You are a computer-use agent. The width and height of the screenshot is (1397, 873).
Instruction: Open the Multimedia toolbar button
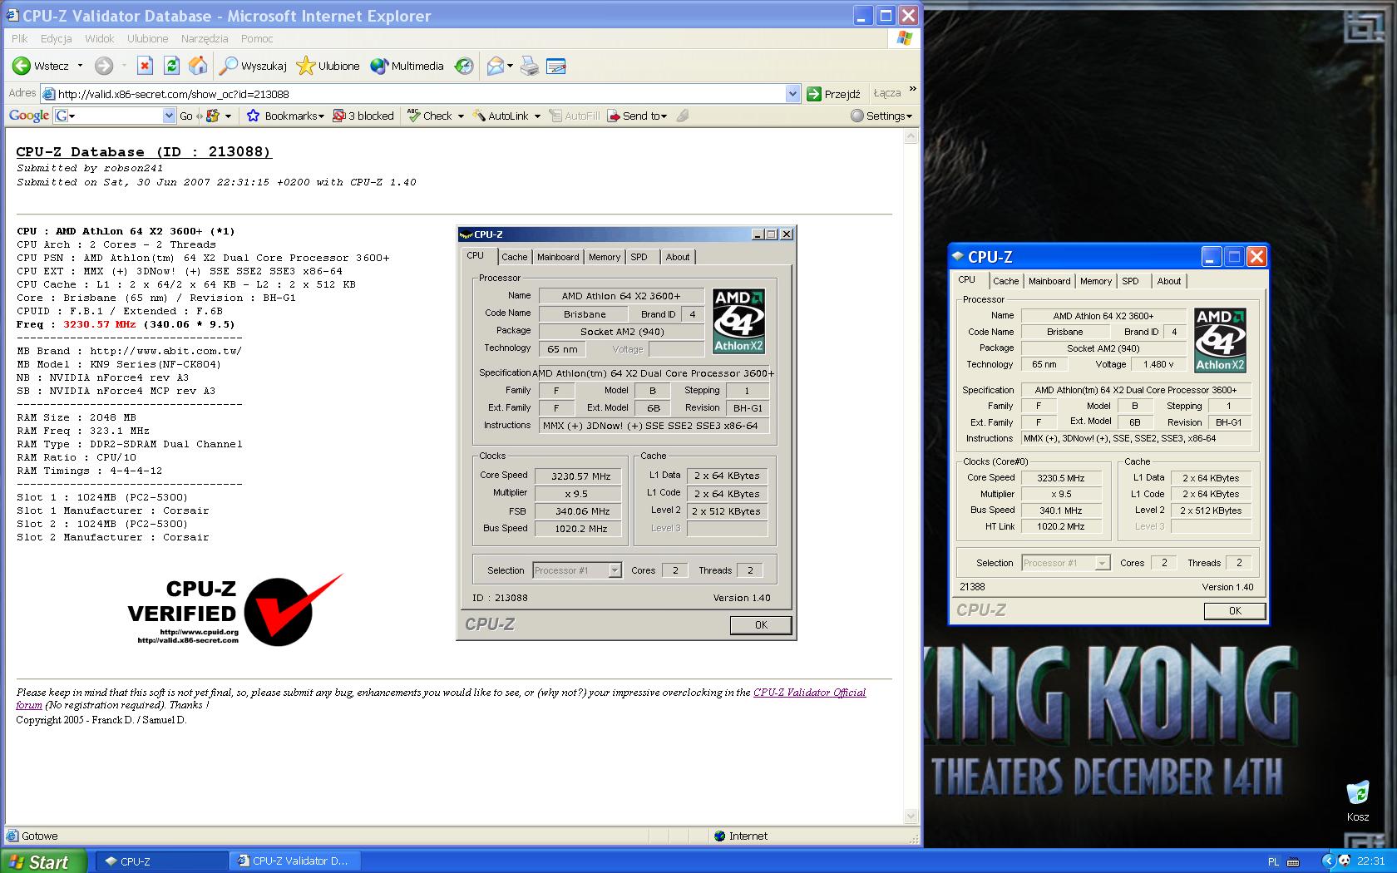[407, 66]
